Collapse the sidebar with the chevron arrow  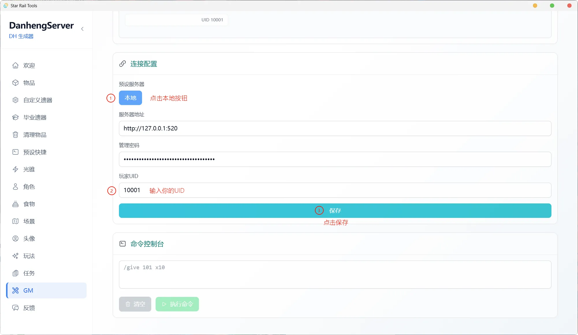tap(82, 29)
